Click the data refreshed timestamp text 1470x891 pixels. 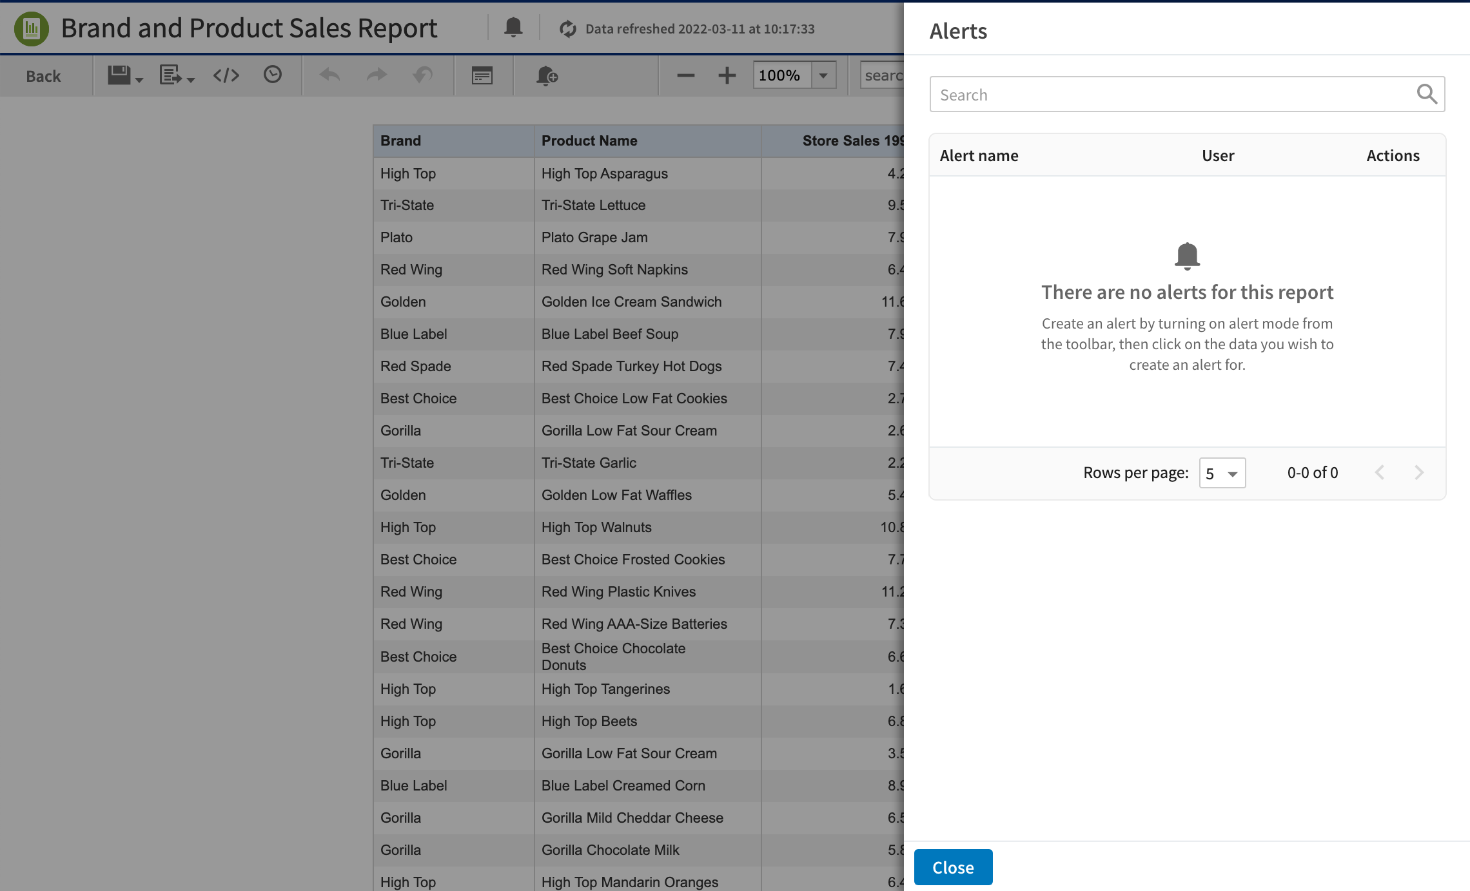[x=700, y=29]
